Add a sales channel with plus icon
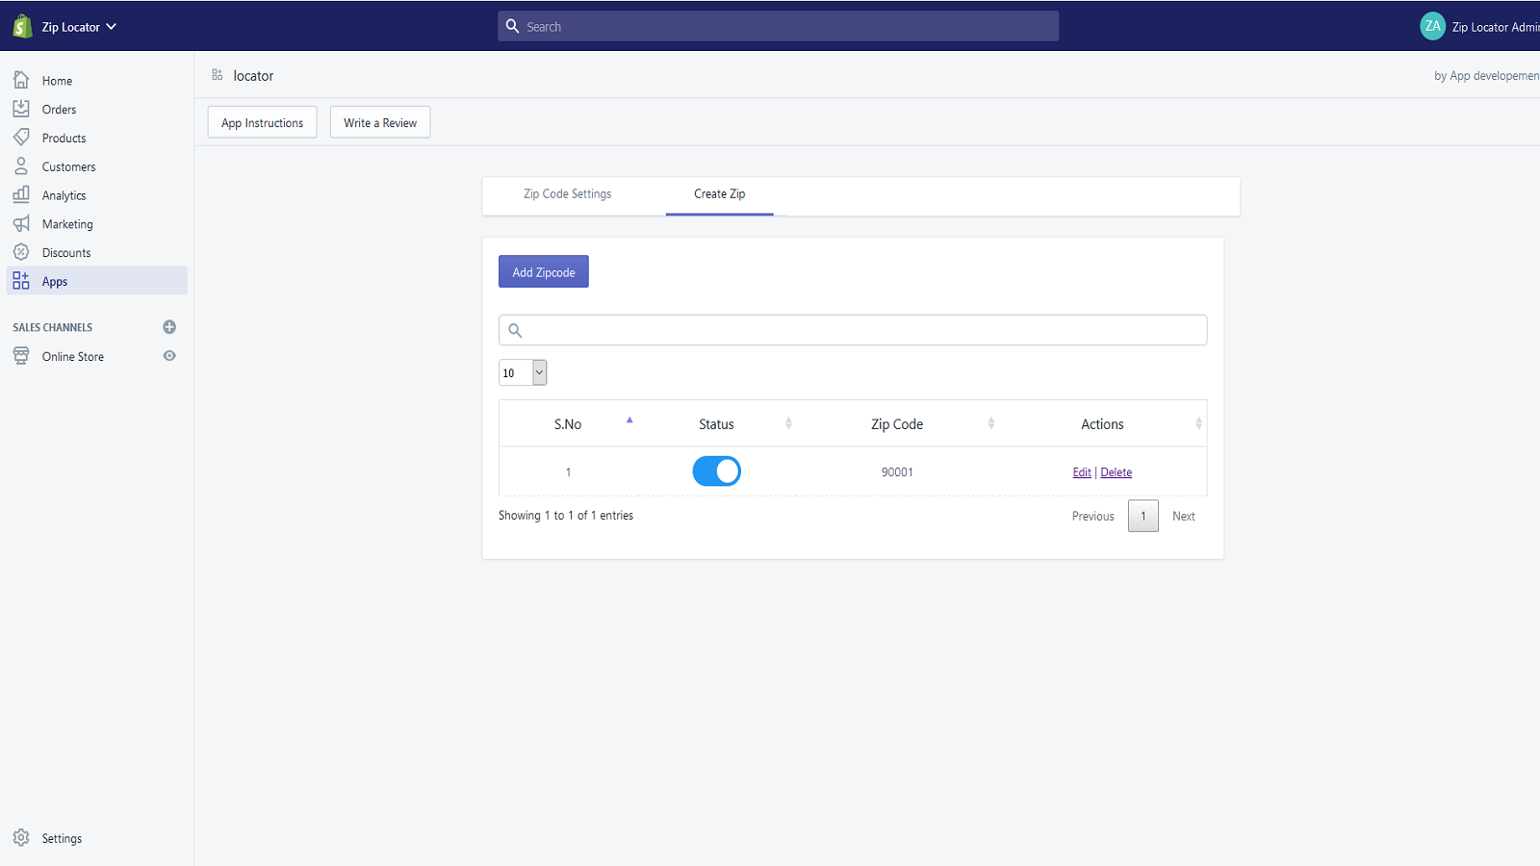 pos(169,327)
